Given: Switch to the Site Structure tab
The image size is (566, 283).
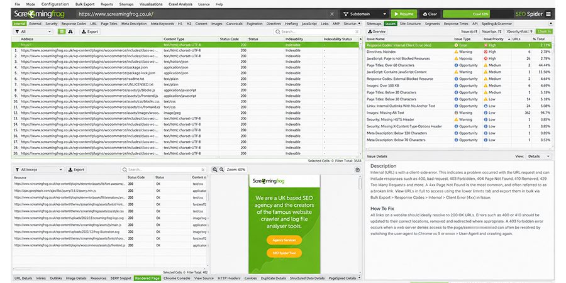Looking at the screenshot, I should coord(410,23).
